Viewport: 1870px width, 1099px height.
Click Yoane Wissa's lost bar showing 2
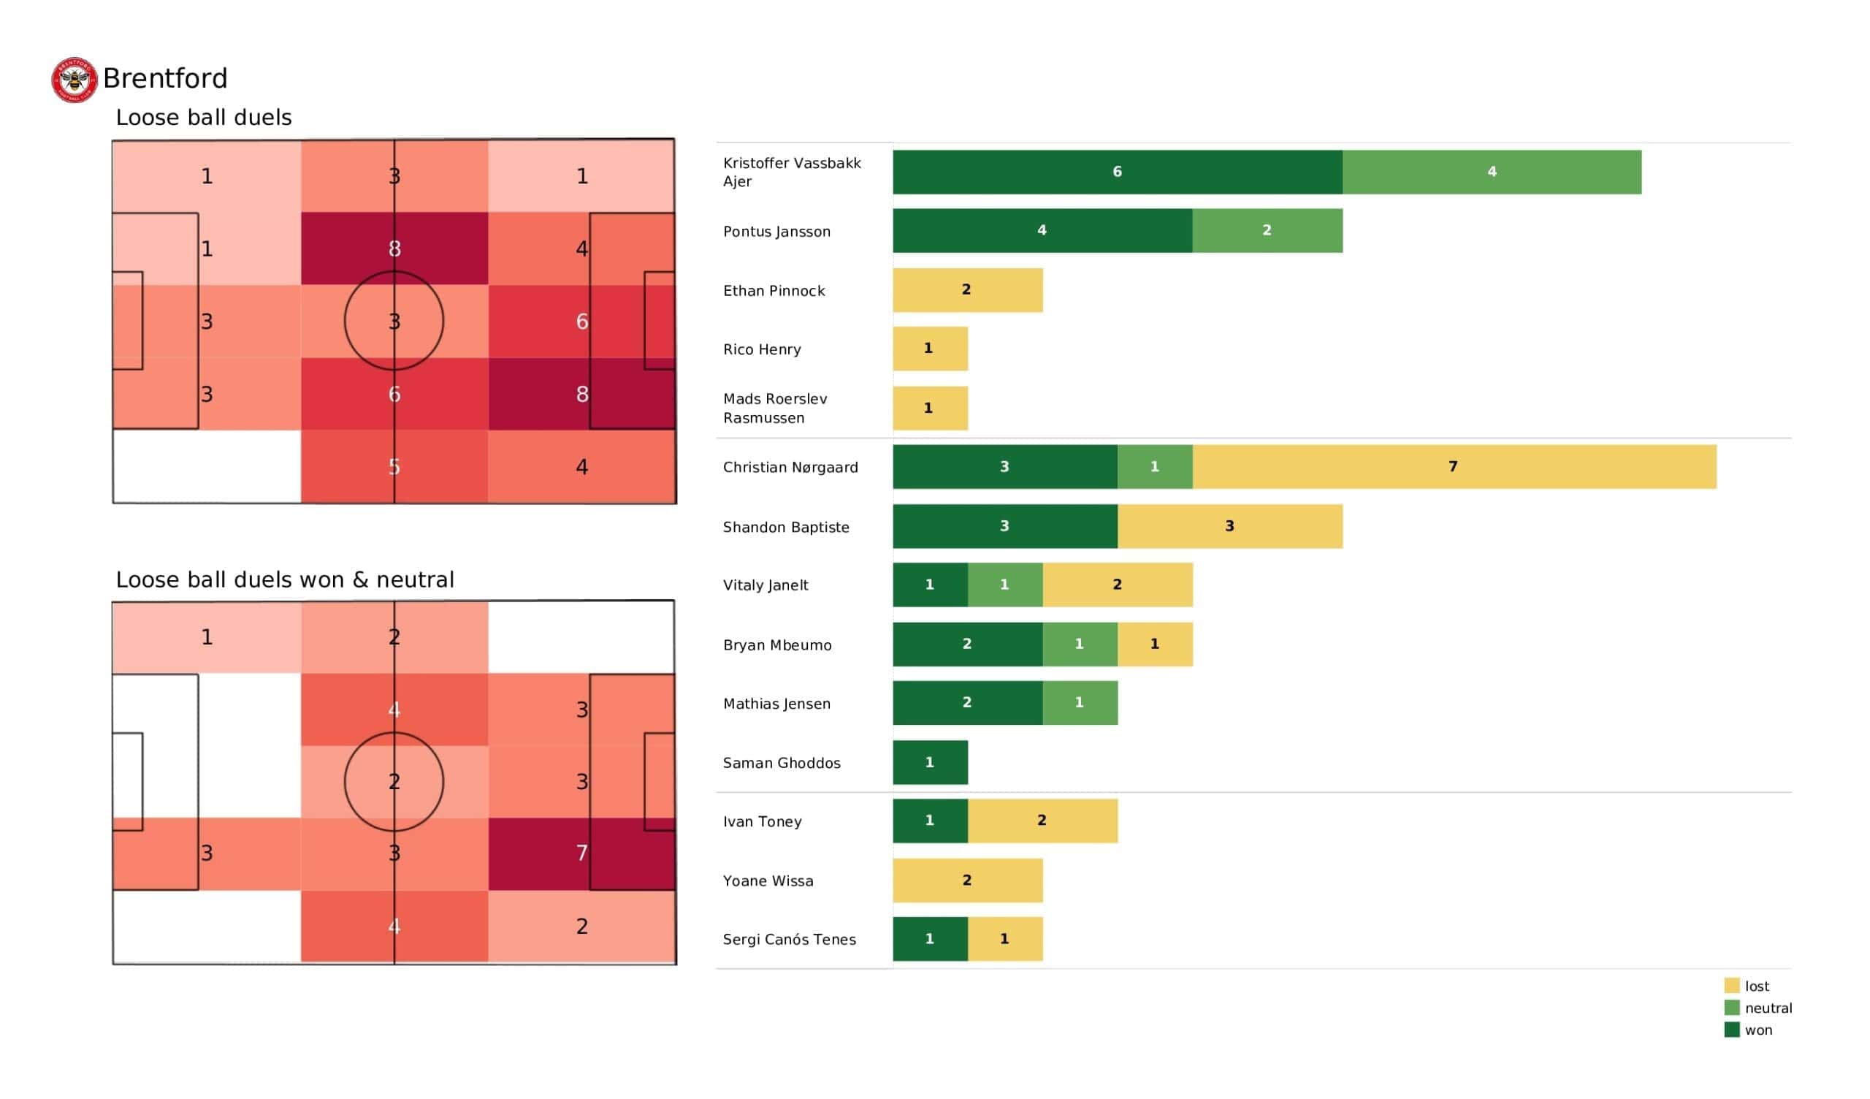coord(968,880)
